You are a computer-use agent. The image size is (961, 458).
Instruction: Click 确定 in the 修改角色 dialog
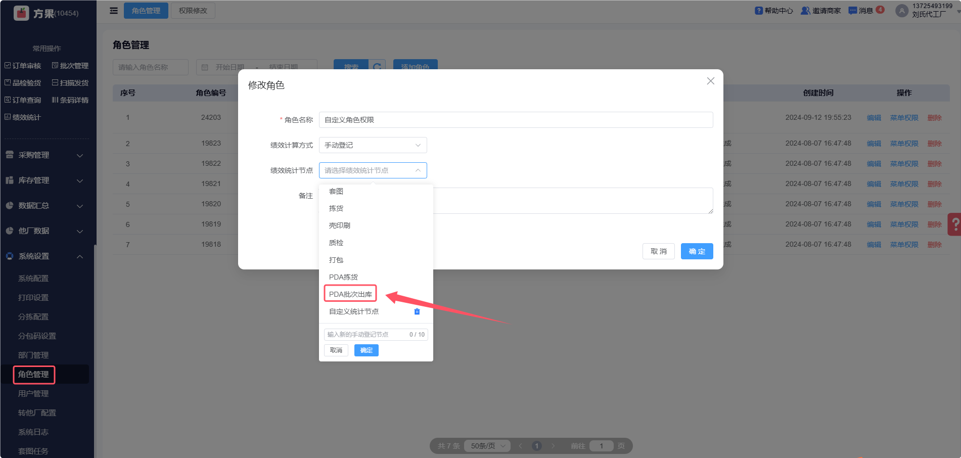[697, 251]
